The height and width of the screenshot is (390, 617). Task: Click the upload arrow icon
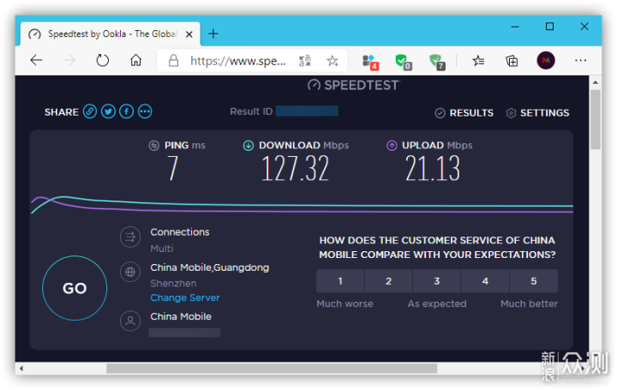(392, 146)
